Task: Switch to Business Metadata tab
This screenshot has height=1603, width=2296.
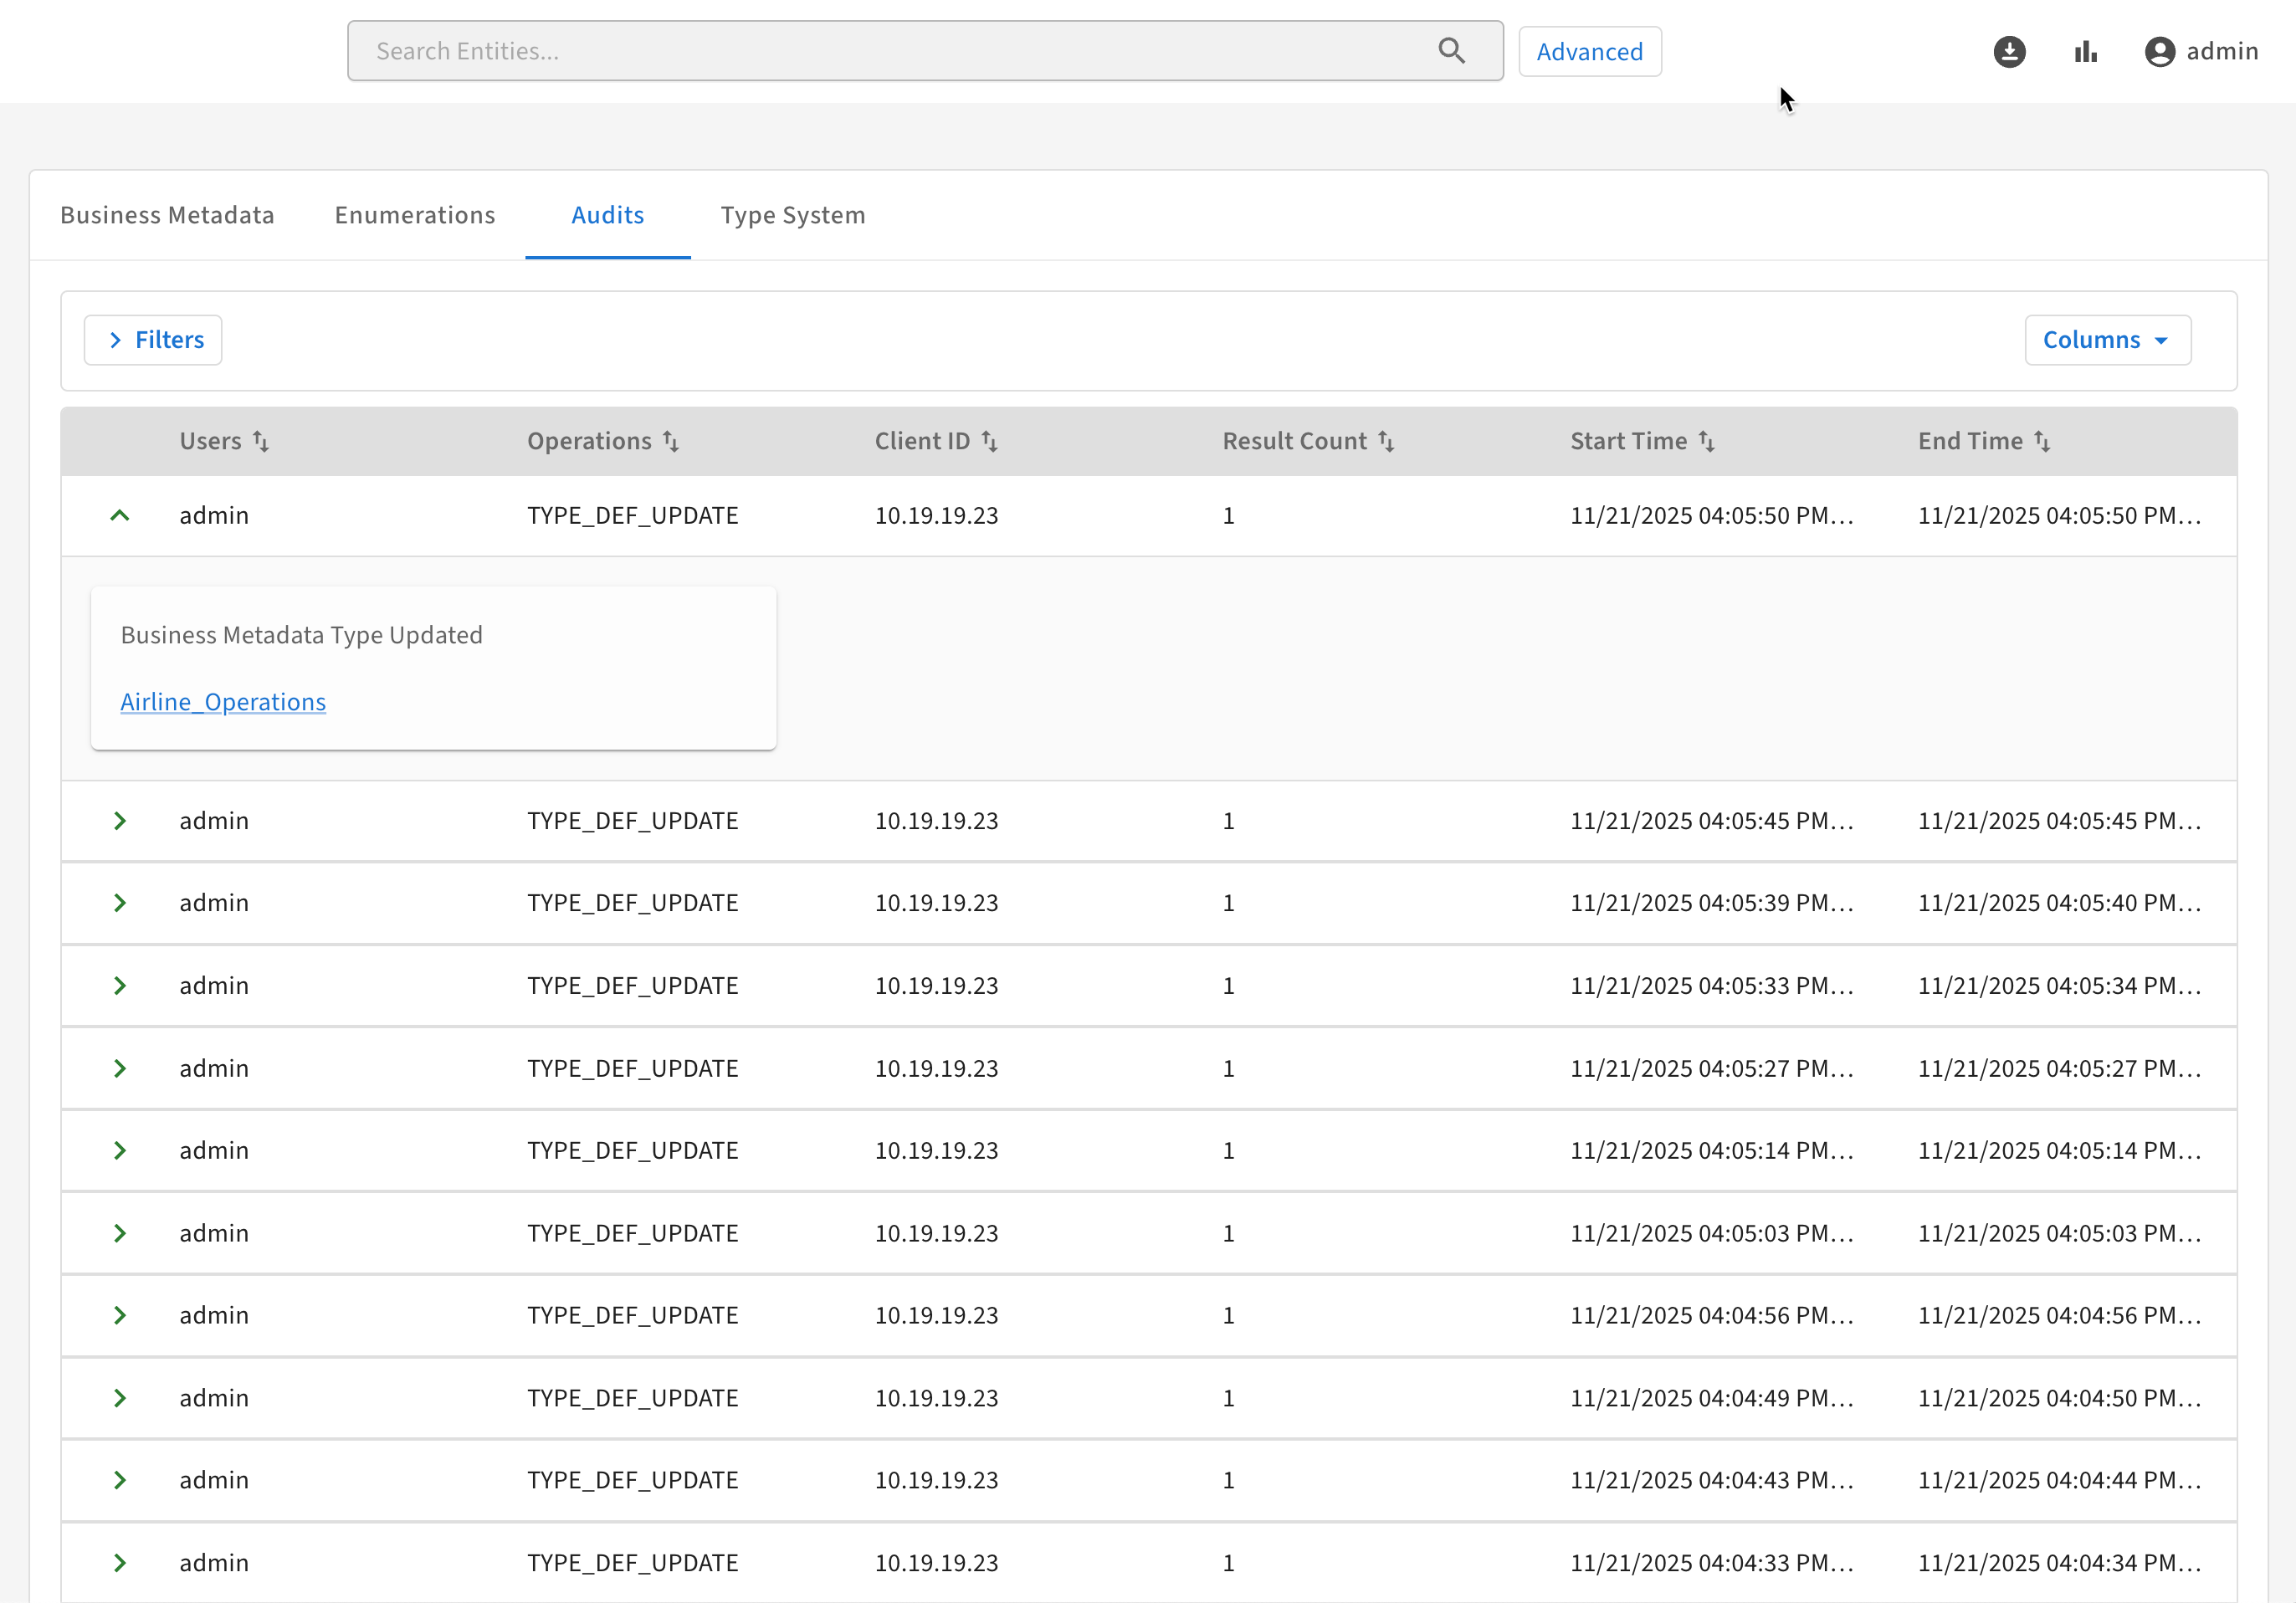Action: coord(167,215)
